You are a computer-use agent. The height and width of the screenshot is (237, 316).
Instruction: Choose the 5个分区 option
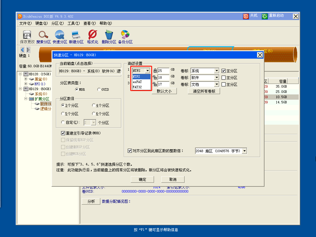[63, 114]
